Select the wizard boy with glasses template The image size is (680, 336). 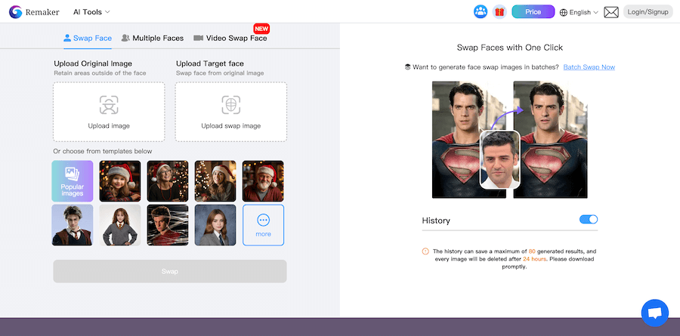[73, 225]
